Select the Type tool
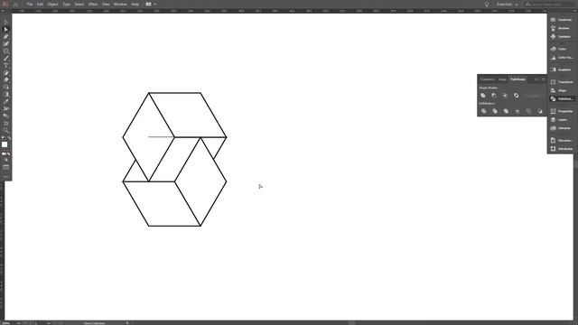578x325 pixels. (x=6, y=66)
